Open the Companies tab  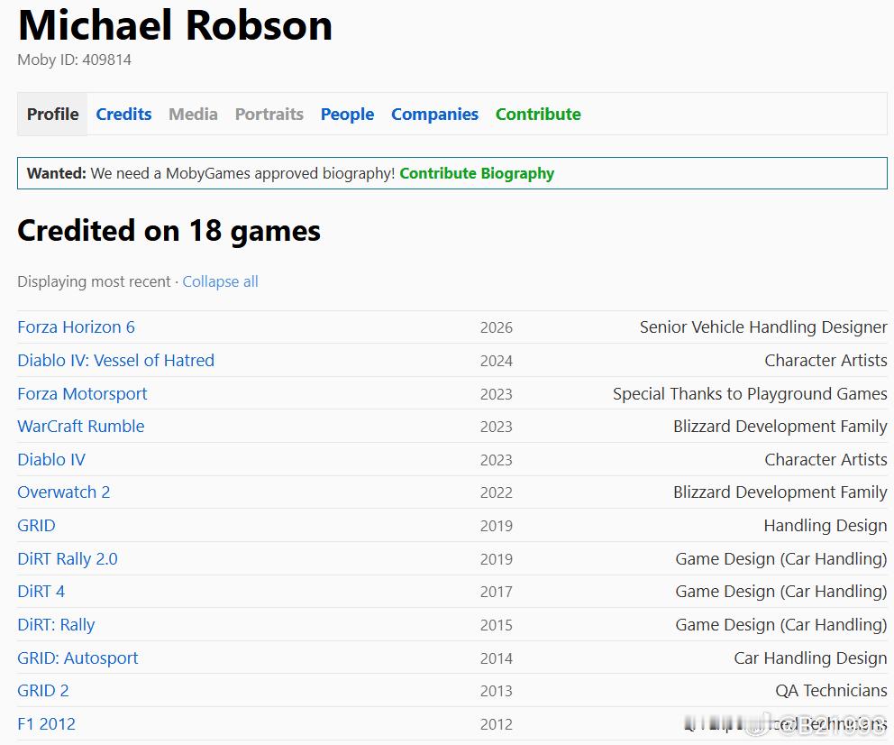(434, 114)
